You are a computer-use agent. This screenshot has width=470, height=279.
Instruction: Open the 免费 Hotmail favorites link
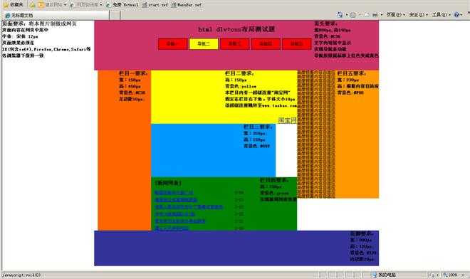pyautogui.click(x=122, y=5)
